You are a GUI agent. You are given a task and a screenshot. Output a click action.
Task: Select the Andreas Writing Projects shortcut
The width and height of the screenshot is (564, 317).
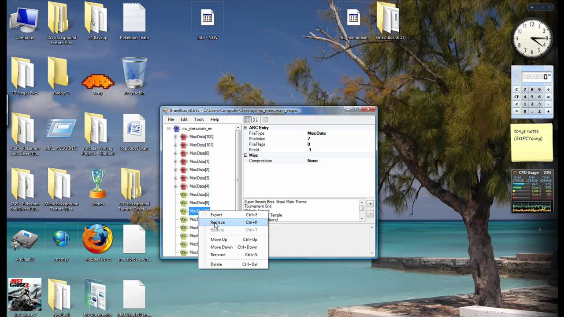point(98,134)
